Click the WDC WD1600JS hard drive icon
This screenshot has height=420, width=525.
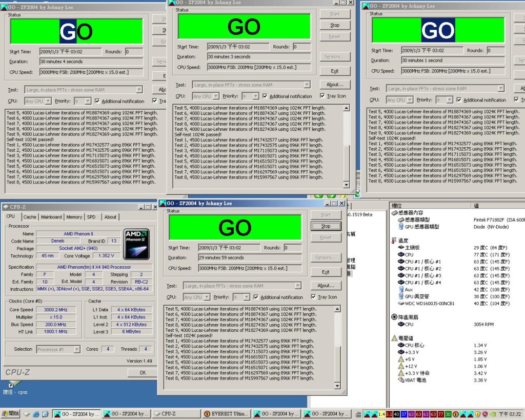[x=401, y=304]
